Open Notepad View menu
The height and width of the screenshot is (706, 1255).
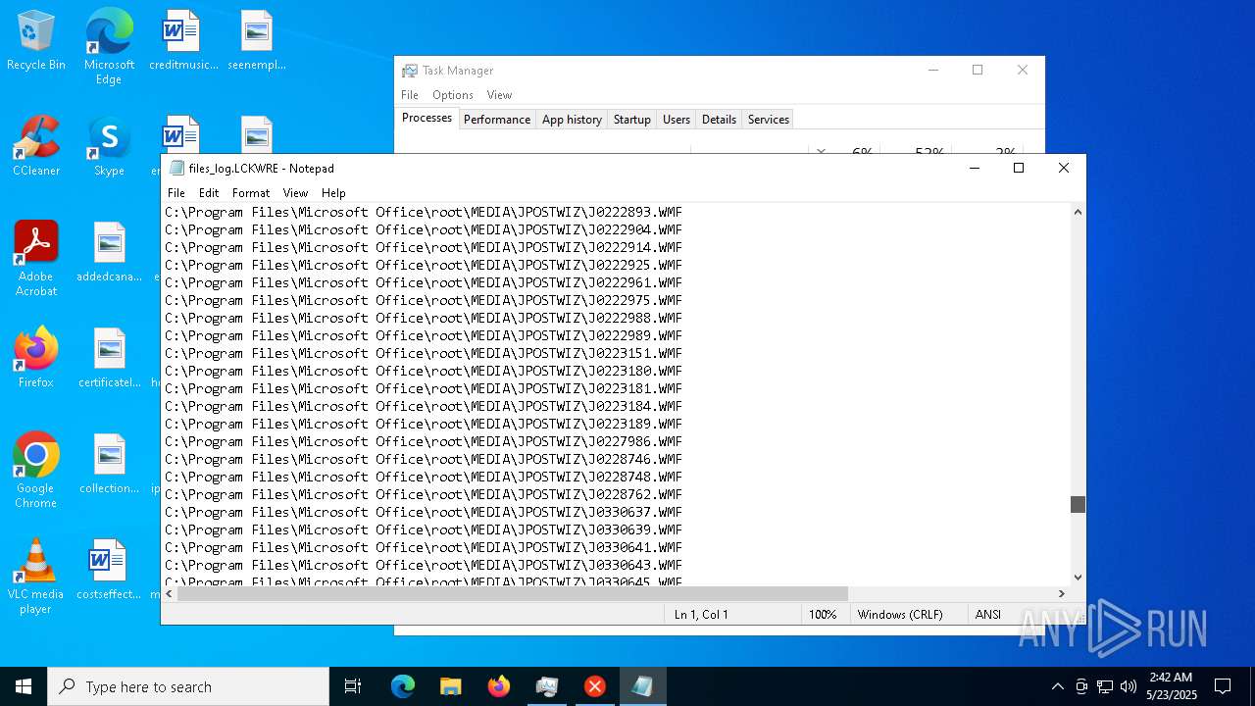(x=295, y=193)
